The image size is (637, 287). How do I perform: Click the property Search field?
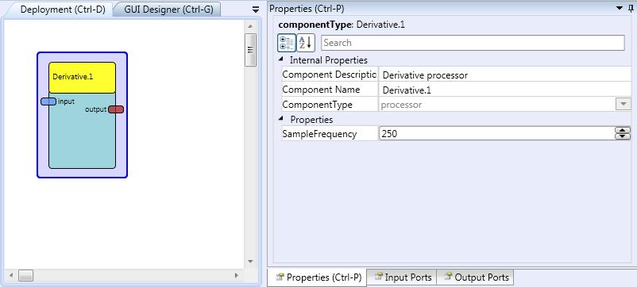[x=473, y=43]
